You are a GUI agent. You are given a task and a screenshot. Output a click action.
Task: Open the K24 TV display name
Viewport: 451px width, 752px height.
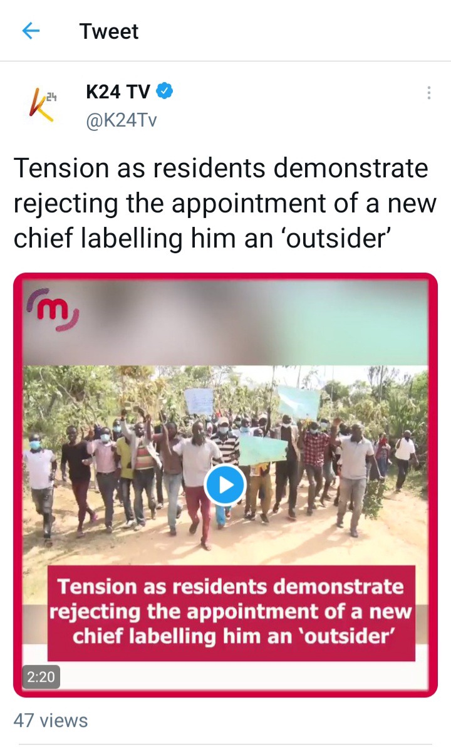[x=118, y=92]
